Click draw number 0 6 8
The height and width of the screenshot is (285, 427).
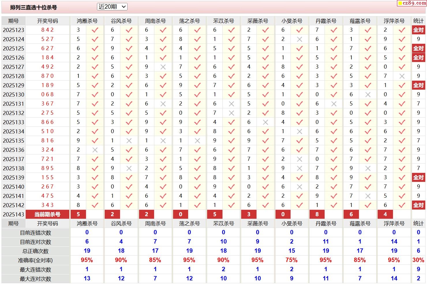(x=48, y=95)
